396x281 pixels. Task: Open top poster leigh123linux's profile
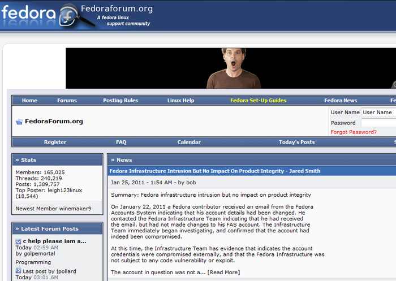click(65, 191)
